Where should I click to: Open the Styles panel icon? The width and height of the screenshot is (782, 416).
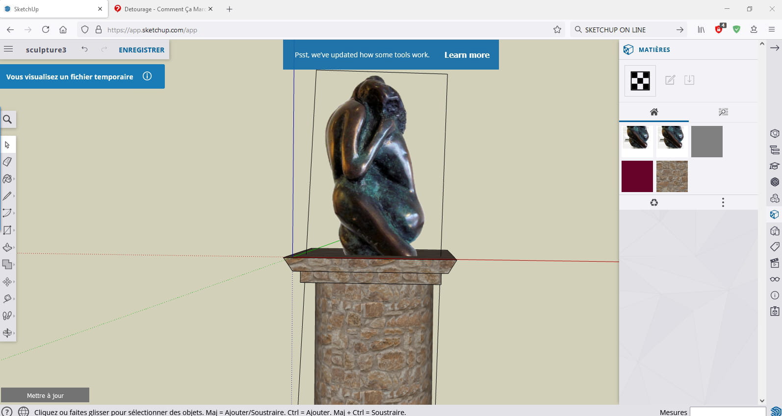(x=775, y=230)
